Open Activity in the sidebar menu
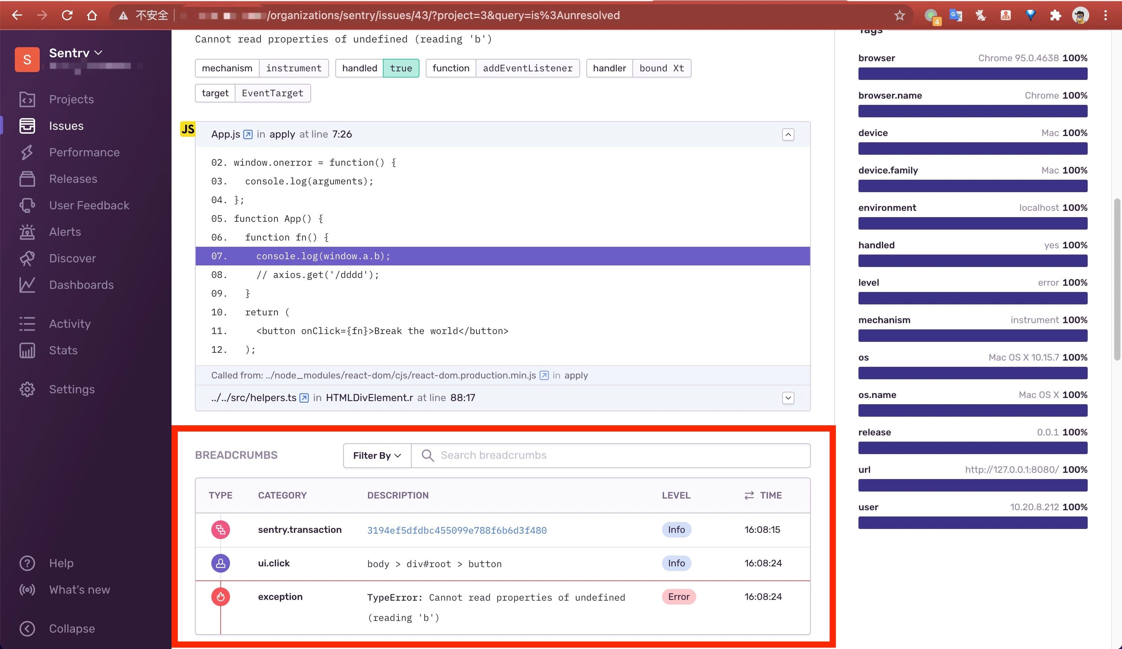Image resolution: width=1122 pixels, height=649 pixels. [69, 324]
